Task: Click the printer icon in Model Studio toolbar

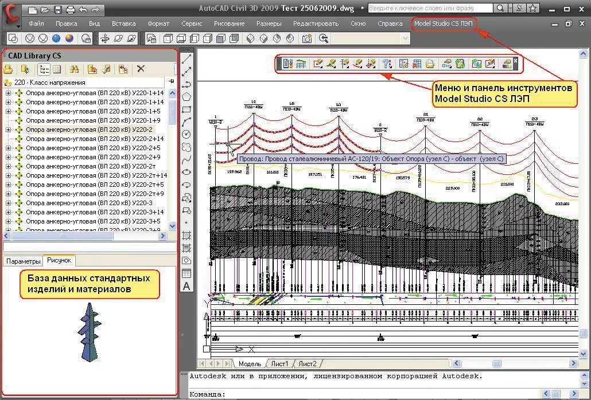Action: click(430, 64)
